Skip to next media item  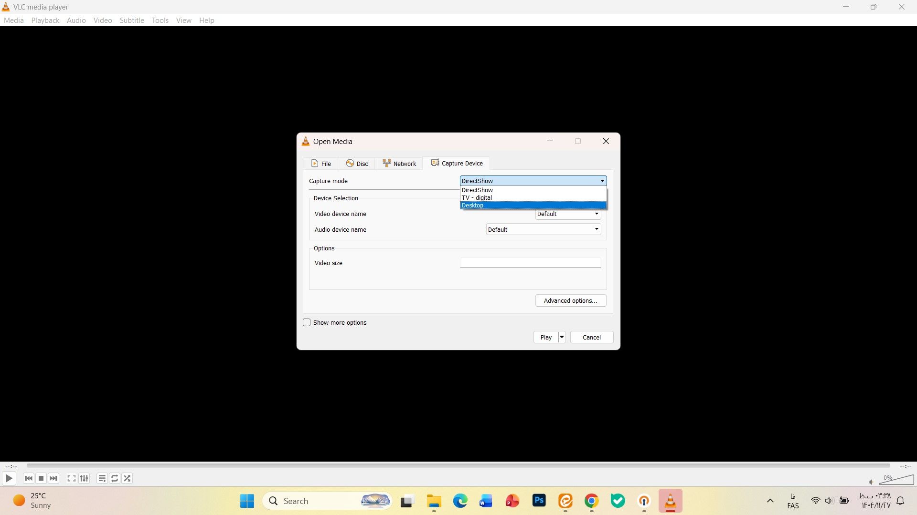point(53,478)
